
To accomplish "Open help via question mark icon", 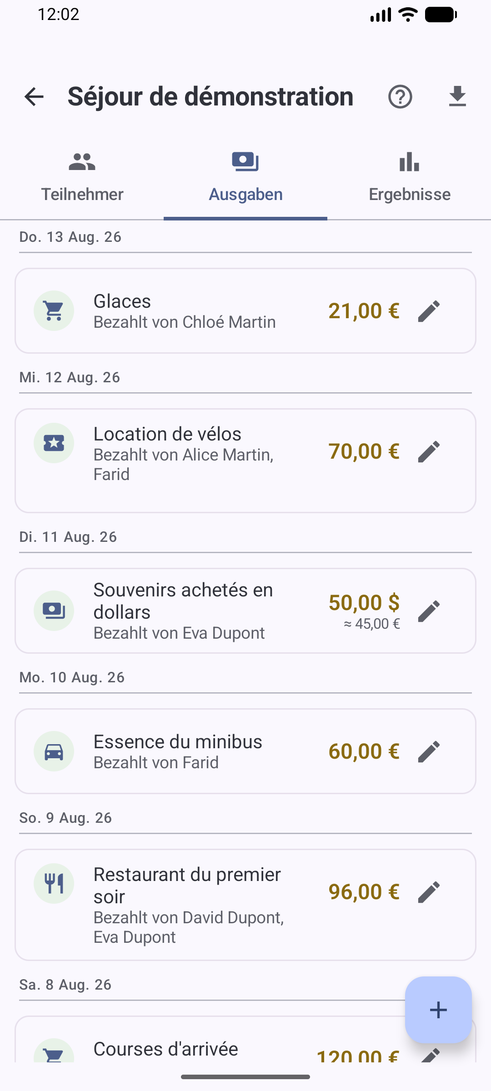I will [400, 97].
